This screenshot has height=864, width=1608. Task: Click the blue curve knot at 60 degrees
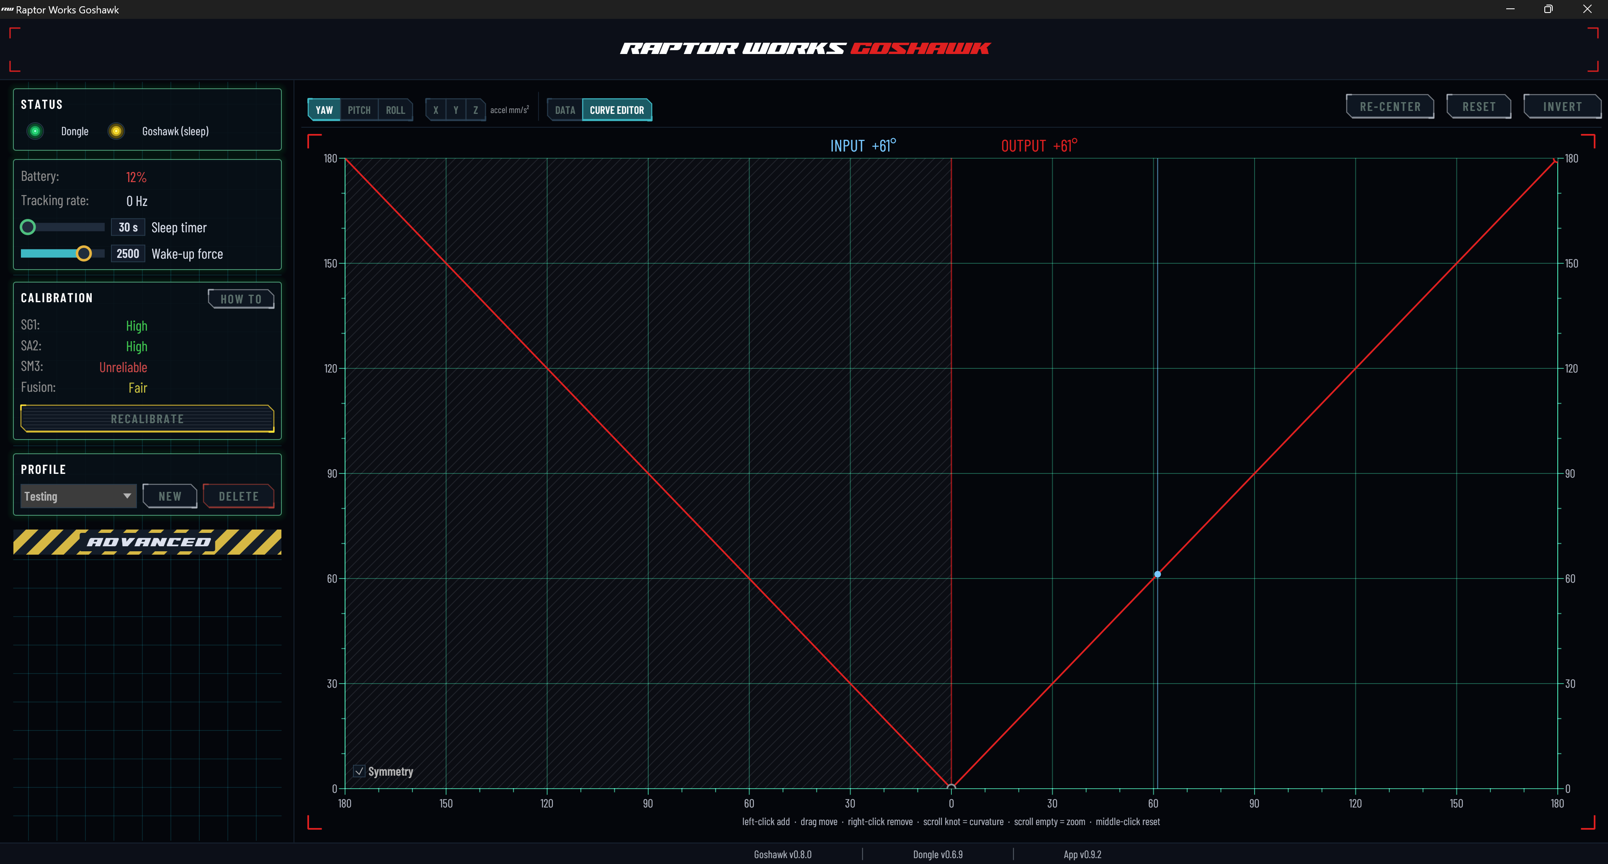1157,574
